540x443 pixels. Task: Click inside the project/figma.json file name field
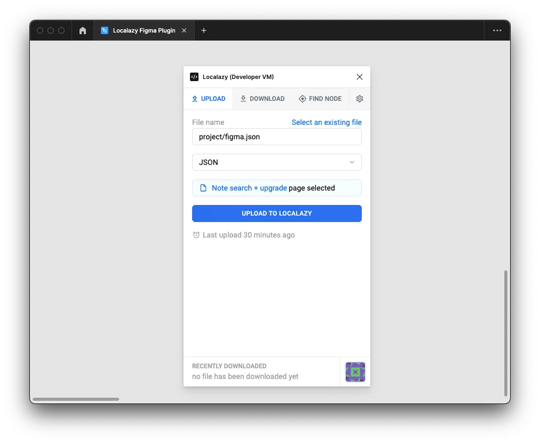tap(276, 137)
